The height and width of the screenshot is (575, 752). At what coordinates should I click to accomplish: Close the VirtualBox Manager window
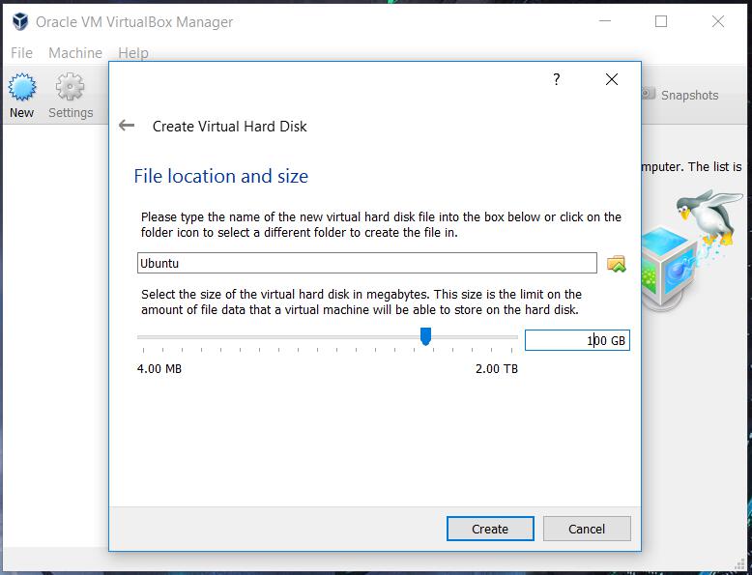(718, 21)
